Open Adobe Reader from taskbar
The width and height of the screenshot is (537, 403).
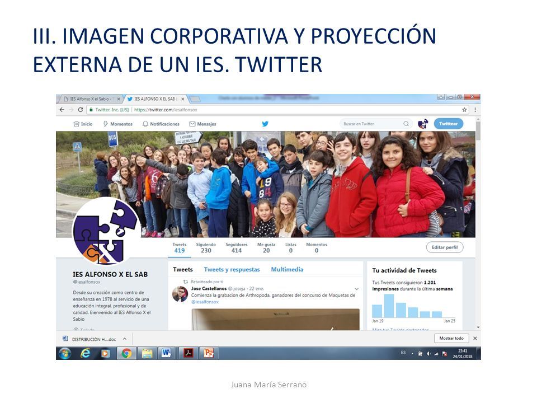188,353
